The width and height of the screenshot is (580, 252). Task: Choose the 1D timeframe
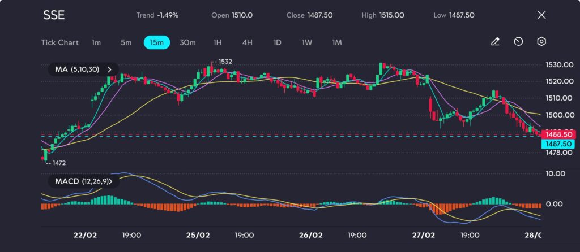(x=277, y=42)
